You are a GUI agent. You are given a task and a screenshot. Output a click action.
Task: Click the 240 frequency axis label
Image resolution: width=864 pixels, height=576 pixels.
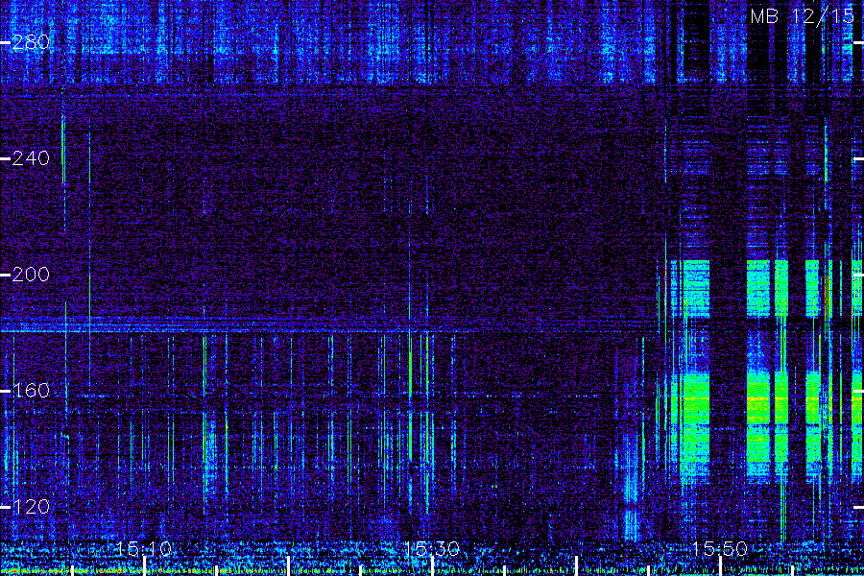(x=31, y=158)
